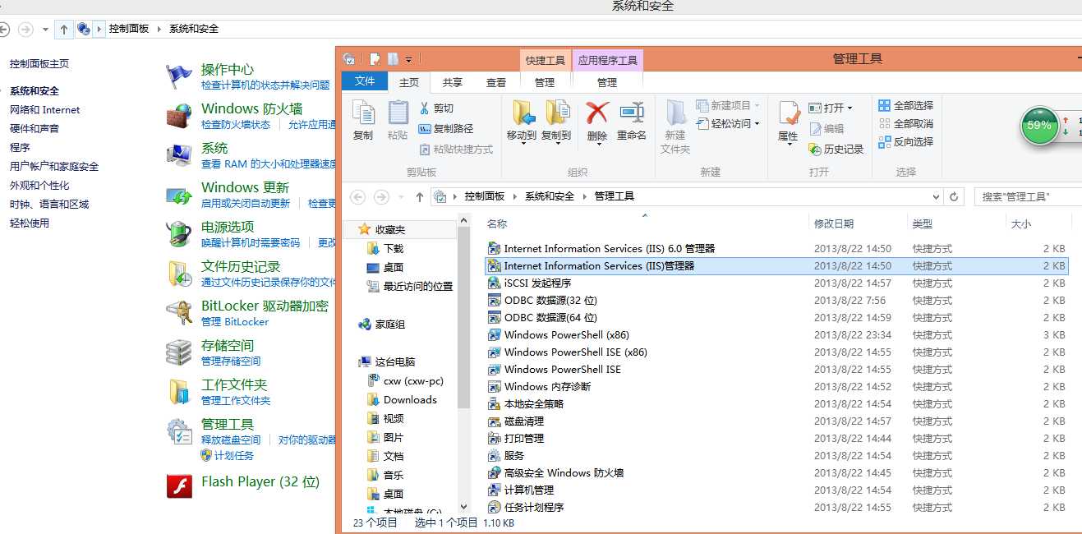Select the 本地安全策略 shortcut
Image resolution: width=1082 pixels, height=534 pixels.
click(x=776, y=404)
